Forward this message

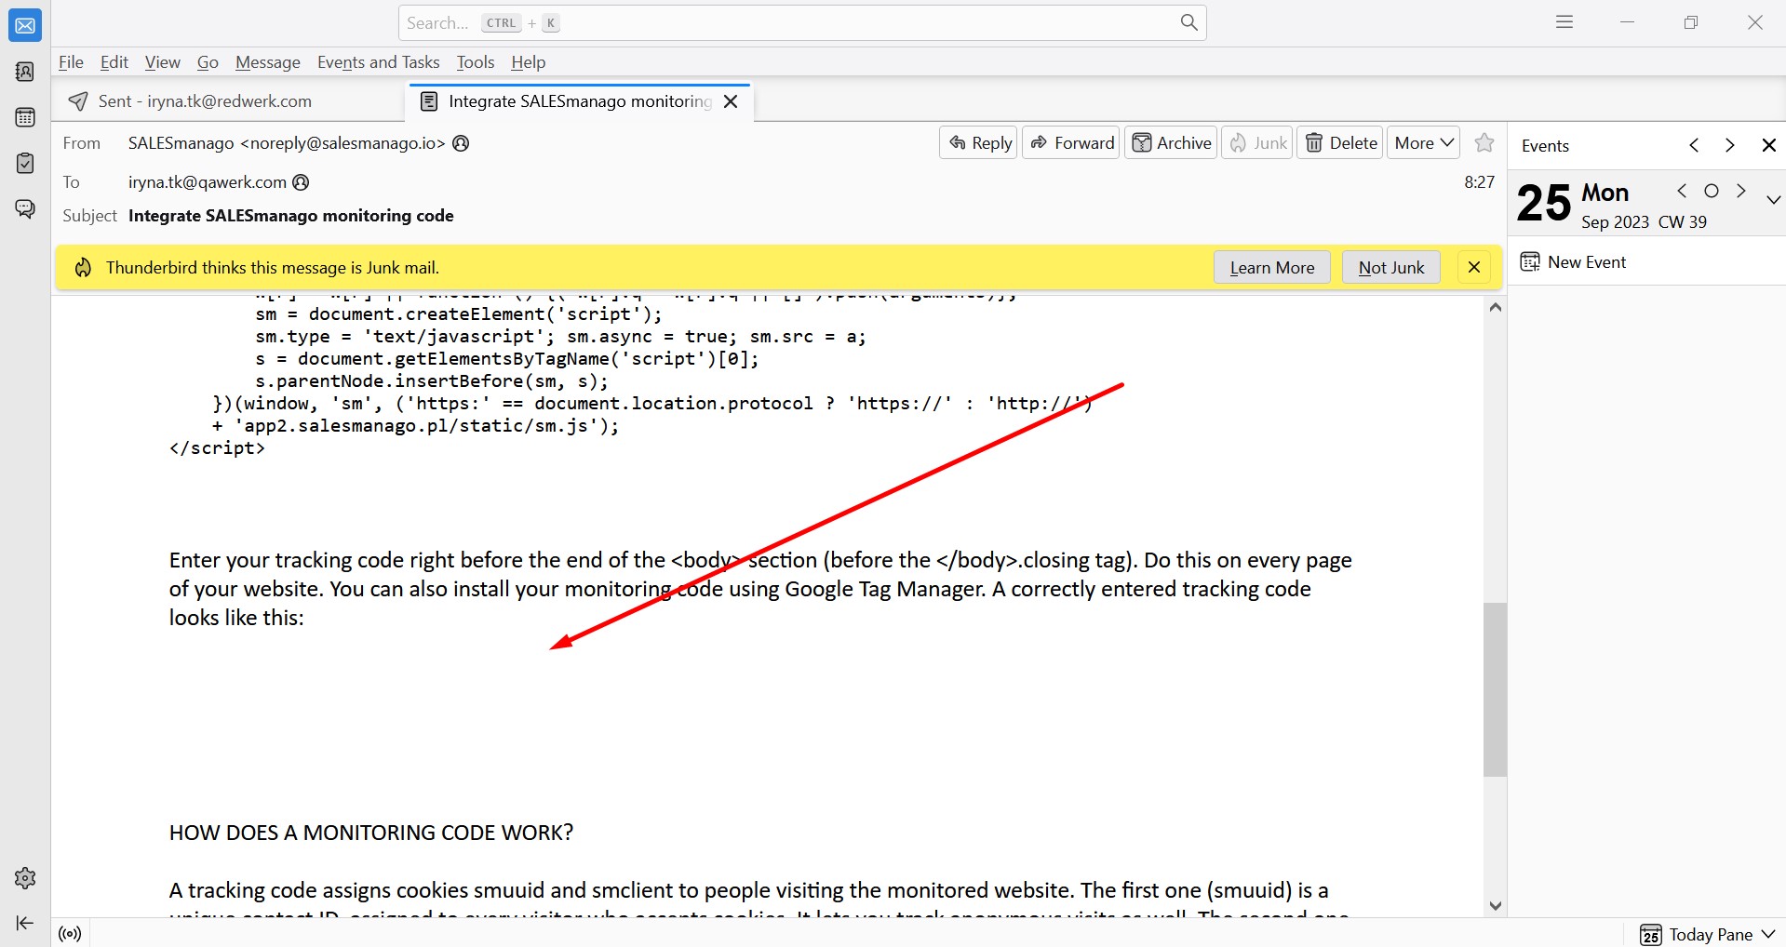[1072, 142]
